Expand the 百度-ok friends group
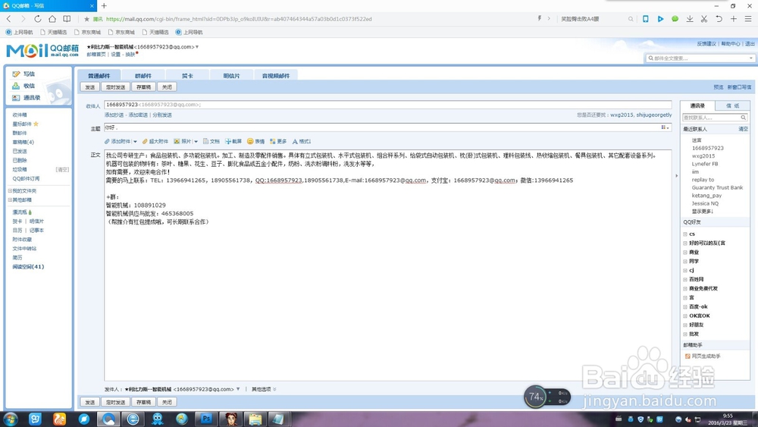The height and width of the screenshot is (427, 758). point(685,306)
